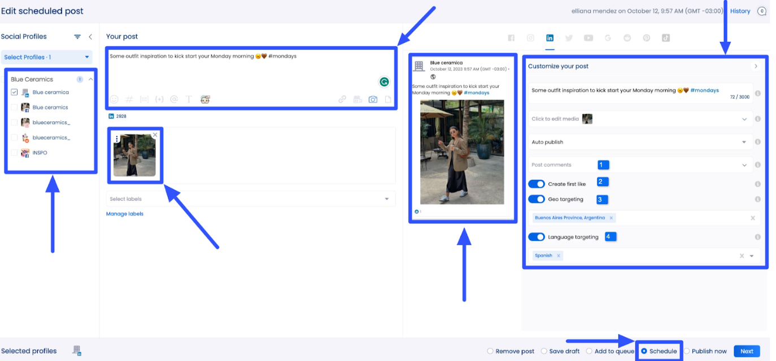
Task: Click the hashtag icon in the toolbar
Action: 129,99
